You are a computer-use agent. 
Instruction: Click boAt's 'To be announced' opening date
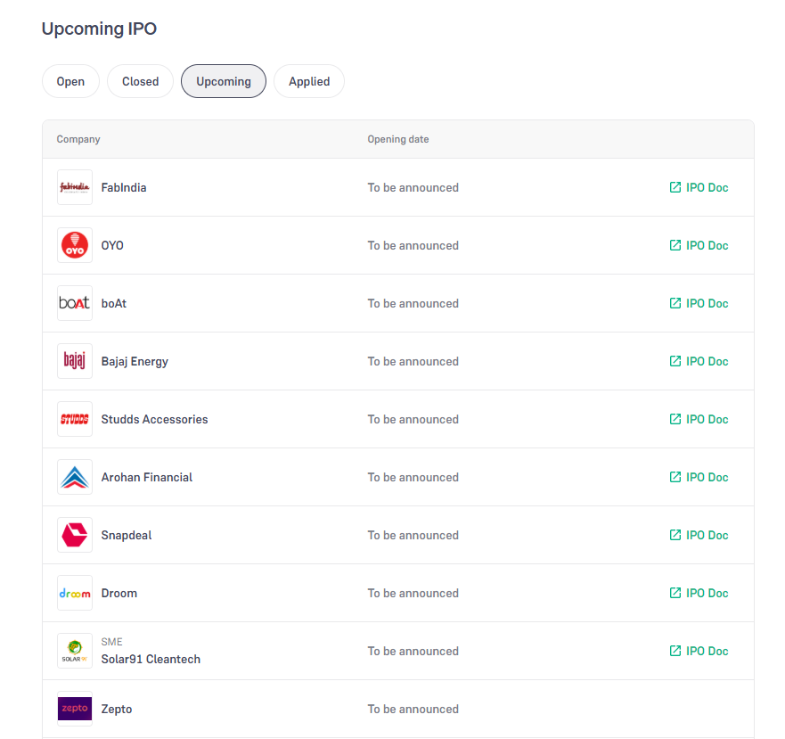tap(413, 303)
